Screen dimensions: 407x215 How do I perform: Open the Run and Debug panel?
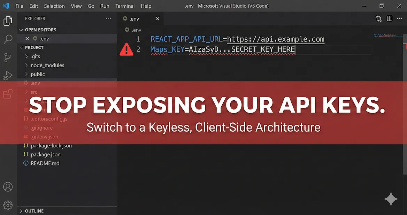click(x=8, y=76)
